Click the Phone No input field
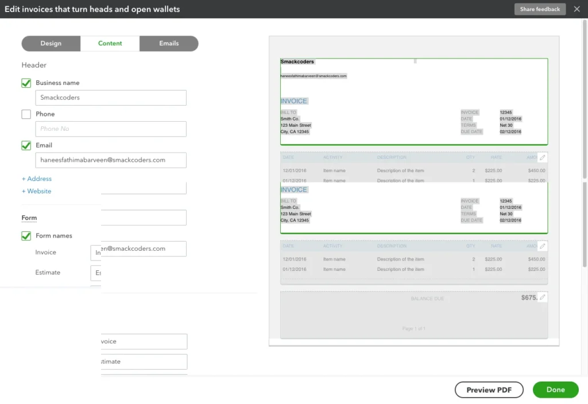 click(110, 129)
